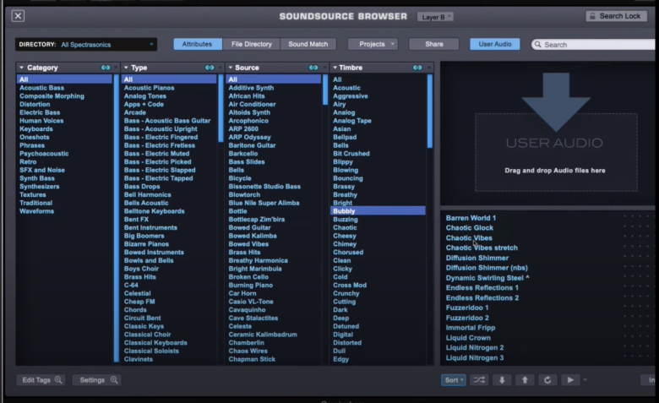Select Belltone Keyboards type

155,211
